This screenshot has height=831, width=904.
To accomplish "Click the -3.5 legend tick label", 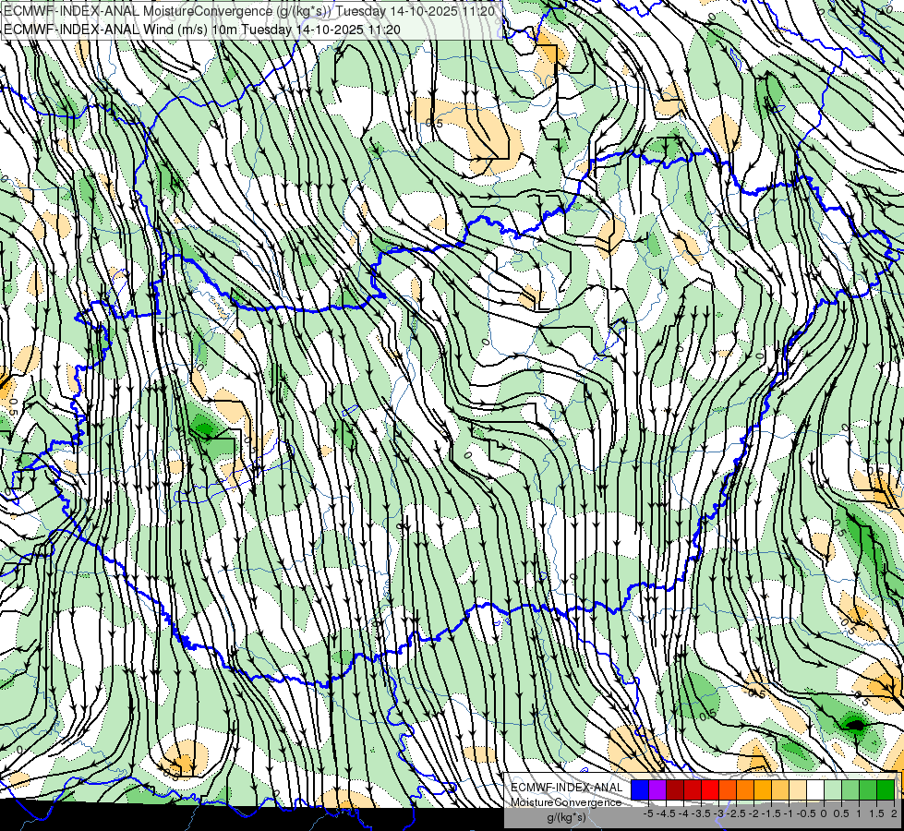I will [701, 813].
